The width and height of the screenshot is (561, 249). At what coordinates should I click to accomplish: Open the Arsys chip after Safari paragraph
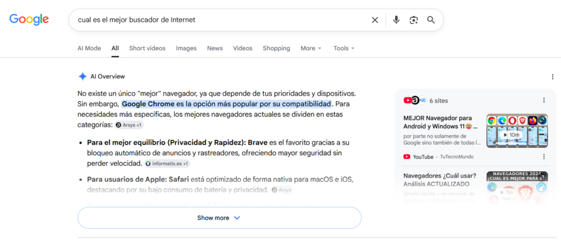(282, 190)
